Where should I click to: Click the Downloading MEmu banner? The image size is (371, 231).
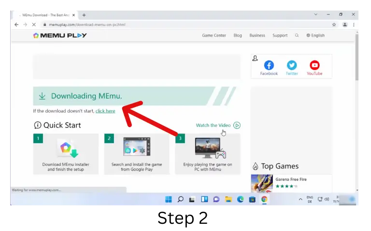coord(134,96)
